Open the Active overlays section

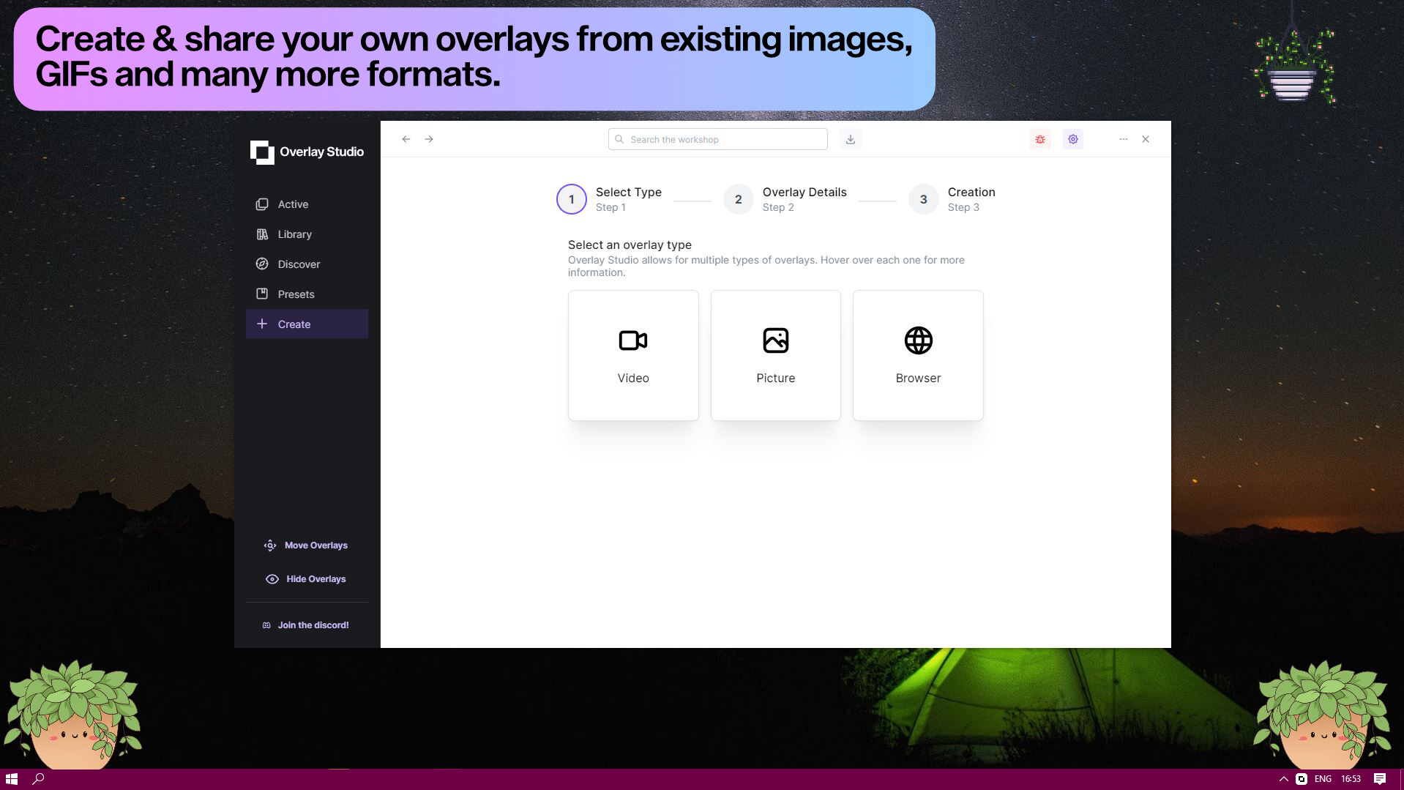293,204
